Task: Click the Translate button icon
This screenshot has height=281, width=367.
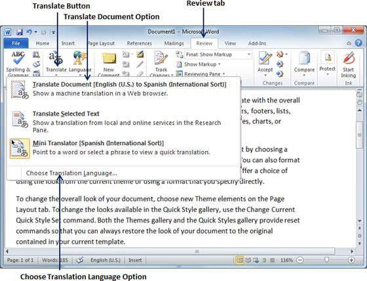Action: tap(56, 58)
